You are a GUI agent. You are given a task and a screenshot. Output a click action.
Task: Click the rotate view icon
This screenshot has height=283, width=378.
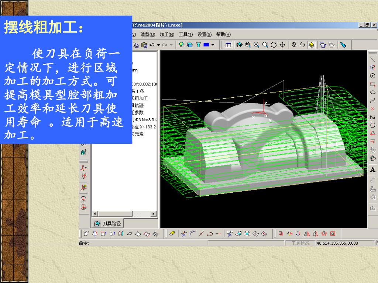(274, 45)
